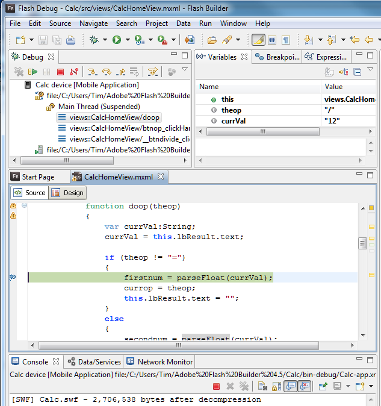The image size is (381, 406).
Task: Open the Run launch dropdown arrow
Action: (128, 40)
